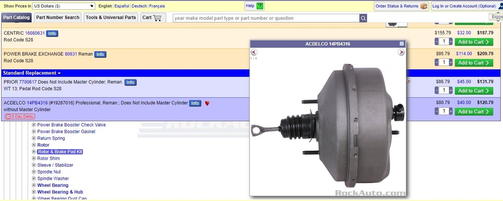503x201 pixels.
Task: Expand Rotor & Brake Pad Kit node
Action: click(34, 152)
